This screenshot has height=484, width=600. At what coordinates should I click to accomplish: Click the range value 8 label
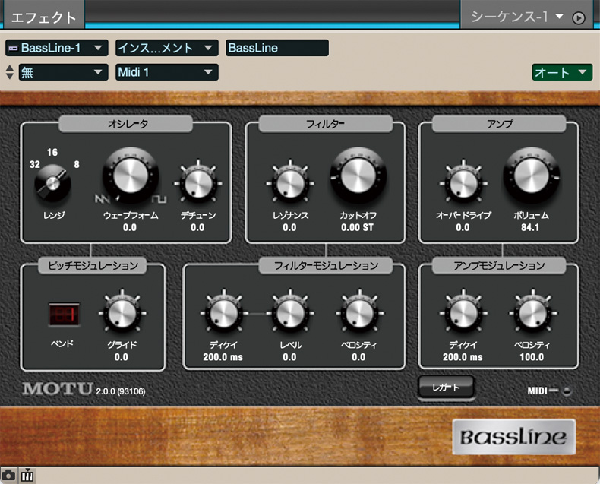click(x=77, y=164)
